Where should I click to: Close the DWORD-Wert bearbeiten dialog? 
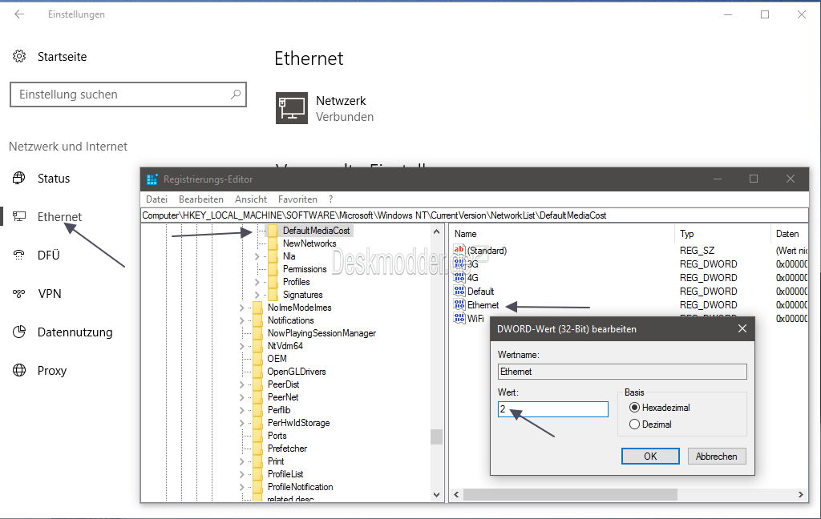coord(742,328)
